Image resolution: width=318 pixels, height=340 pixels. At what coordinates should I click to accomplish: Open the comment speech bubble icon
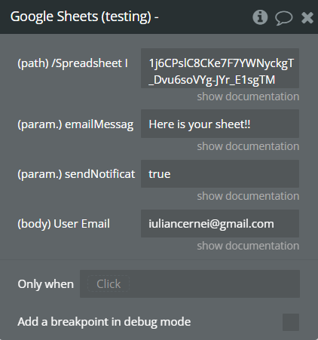point(283,18)
